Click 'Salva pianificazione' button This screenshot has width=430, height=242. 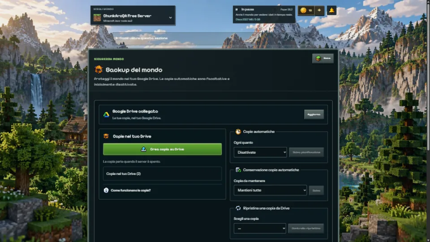[306, 152]
